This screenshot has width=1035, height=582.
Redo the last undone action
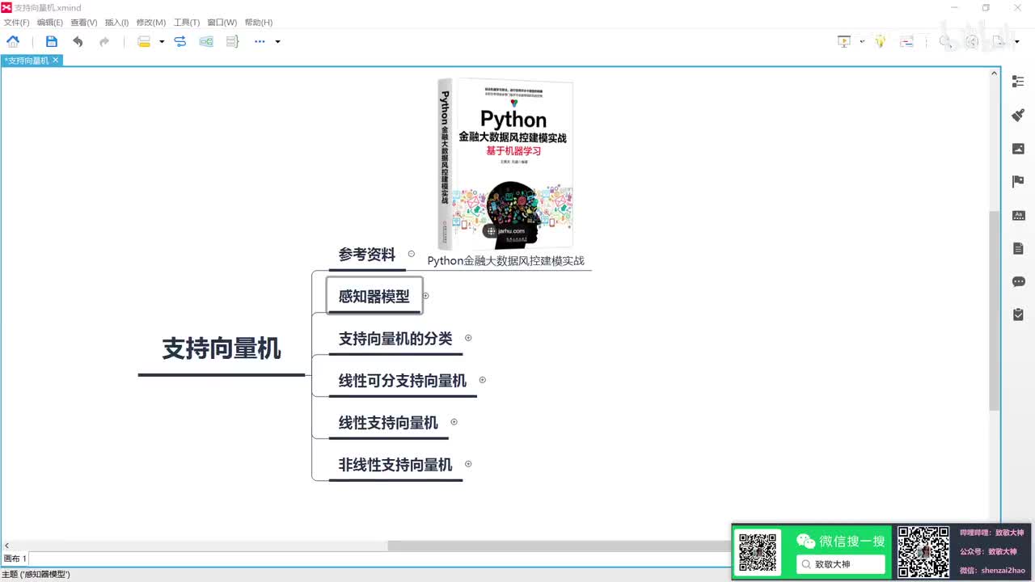[x=104, y=41]
